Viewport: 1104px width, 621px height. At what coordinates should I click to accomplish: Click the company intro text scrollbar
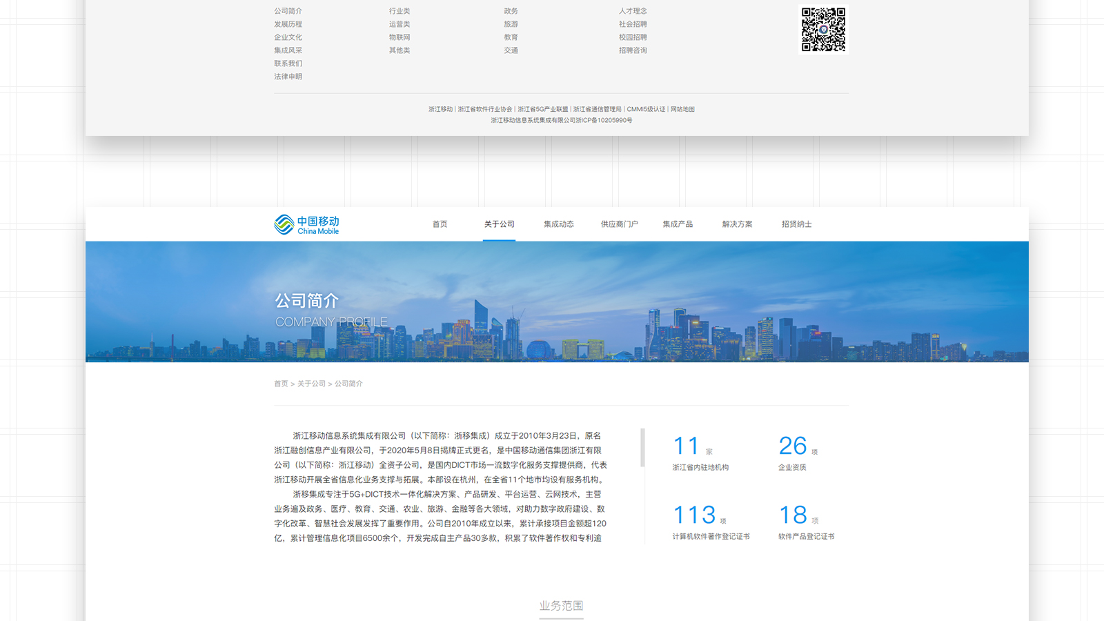pyautogui.click(x=642, y=448)
